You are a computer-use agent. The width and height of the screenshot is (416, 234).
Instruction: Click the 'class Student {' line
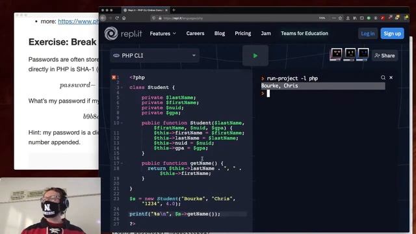[152, 88]
